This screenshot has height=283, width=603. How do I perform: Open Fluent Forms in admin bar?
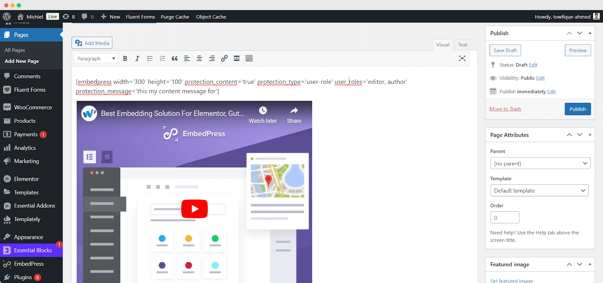[140, 17]
